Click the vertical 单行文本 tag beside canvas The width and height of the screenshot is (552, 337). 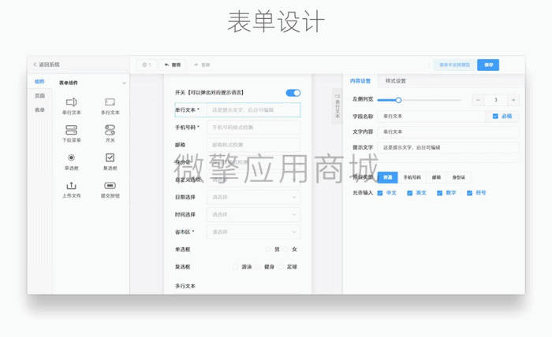[x=338, y=106]
